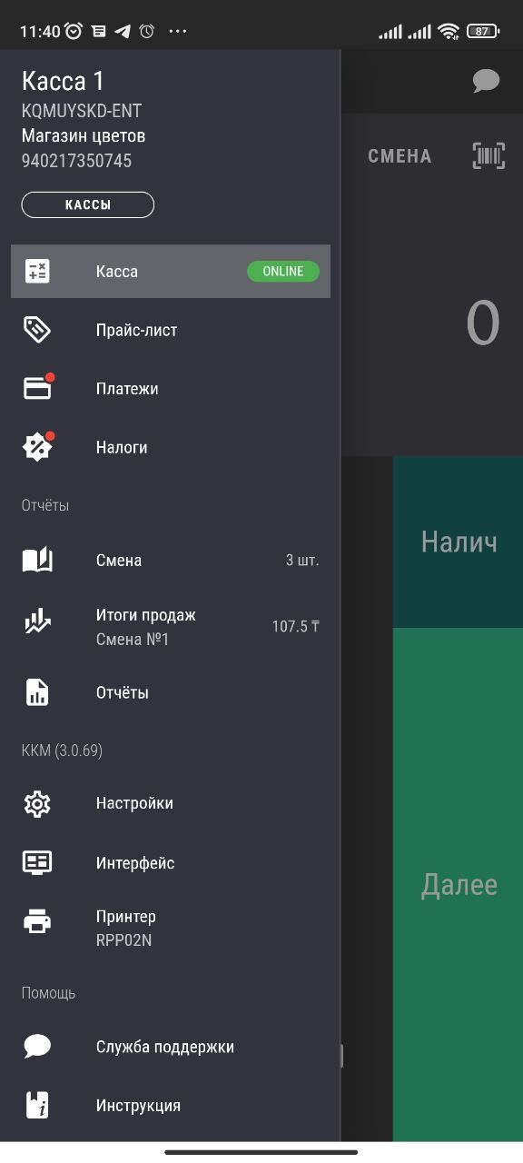
Task: Tap the drawer edge handle
Action: (x=341, y=1056)
